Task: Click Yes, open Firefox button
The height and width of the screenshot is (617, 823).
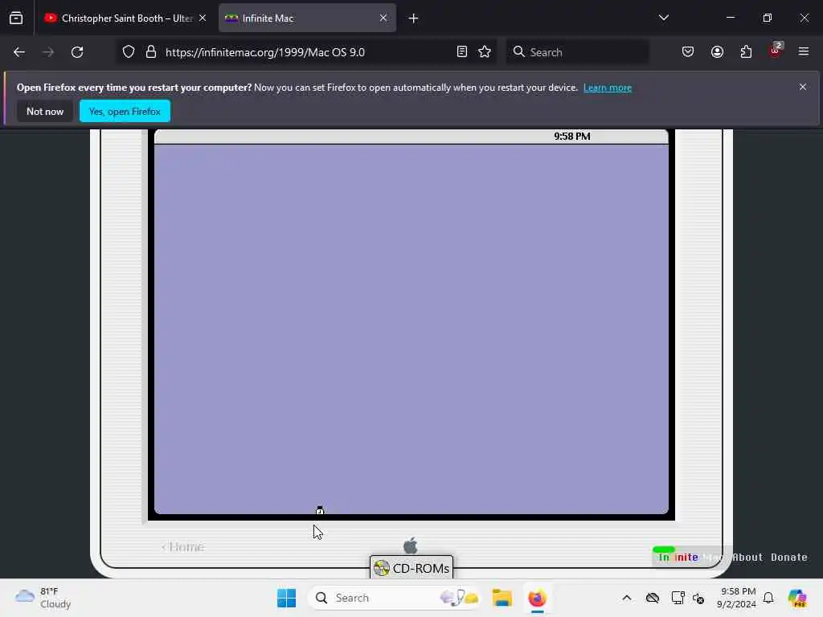Action: [x=125, y=111]
